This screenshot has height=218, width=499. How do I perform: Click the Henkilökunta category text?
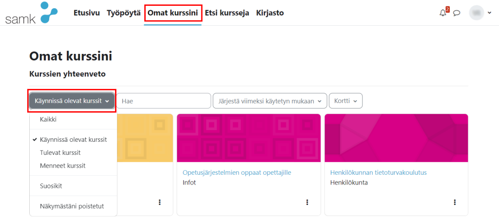tap(349, 183)
